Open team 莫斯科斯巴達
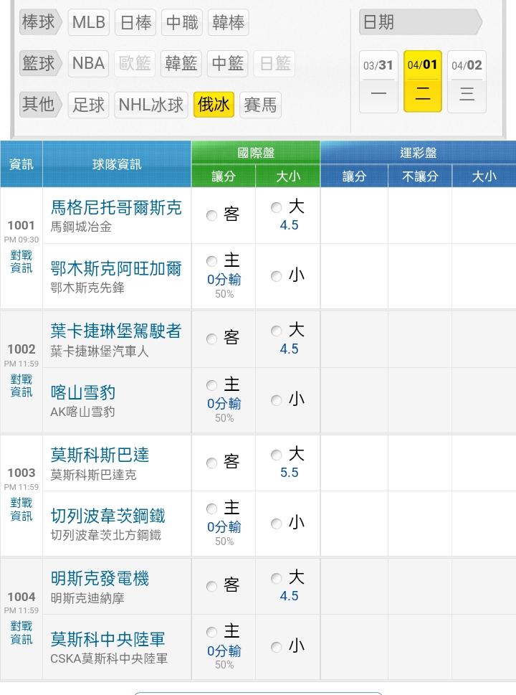Screen dimensions: 516x695 tap(100, 454)
